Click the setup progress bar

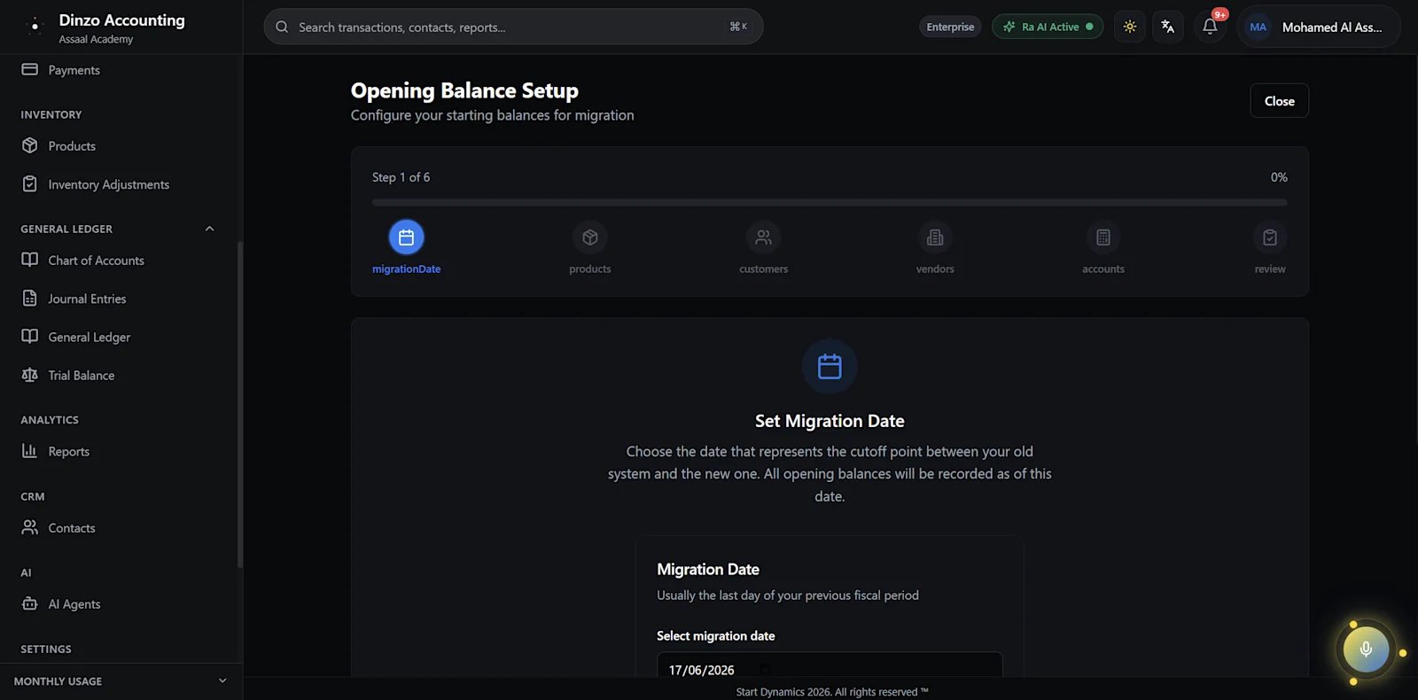(x=830, y=202)
